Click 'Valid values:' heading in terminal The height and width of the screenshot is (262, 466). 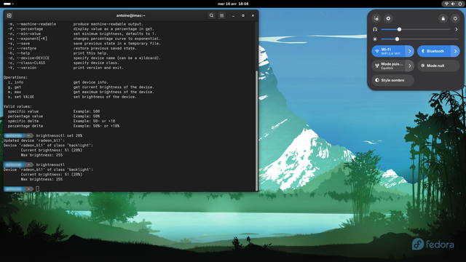coord(17,106)
